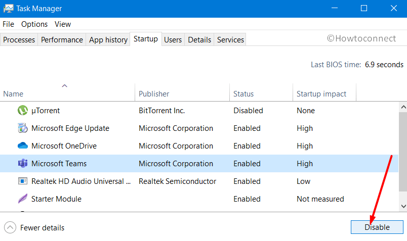Click the Microsoft OneDrive cloud icon
This screenshot has width=407, height=241.
pyautogui.click(x=23, y=146)
